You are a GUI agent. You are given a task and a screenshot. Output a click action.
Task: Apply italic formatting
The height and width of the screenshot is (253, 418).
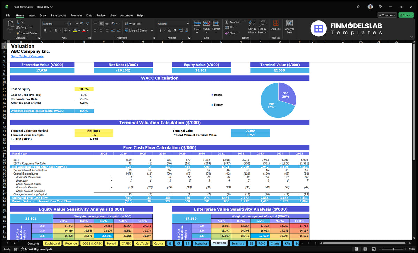click(51, 31)
